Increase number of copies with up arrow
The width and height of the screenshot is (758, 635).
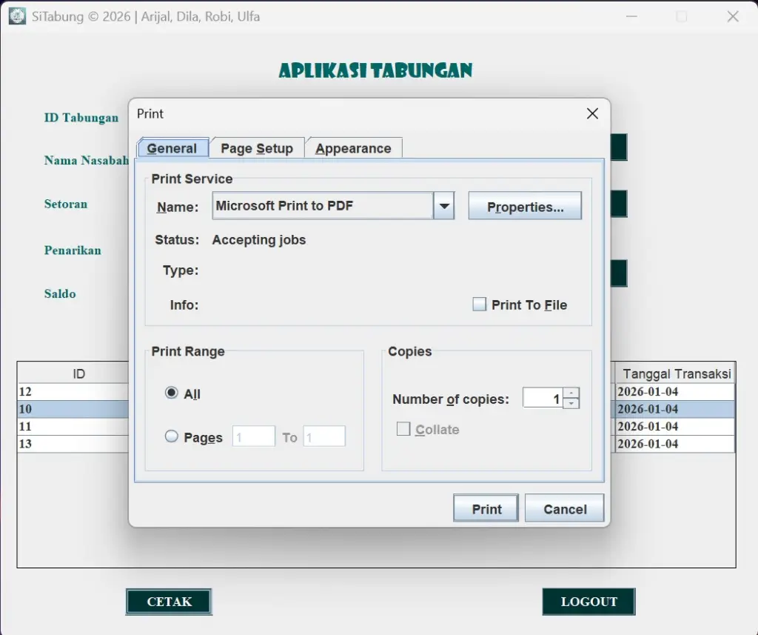571,393
